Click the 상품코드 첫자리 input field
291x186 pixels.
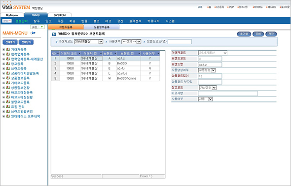click(x=210, y=82)
